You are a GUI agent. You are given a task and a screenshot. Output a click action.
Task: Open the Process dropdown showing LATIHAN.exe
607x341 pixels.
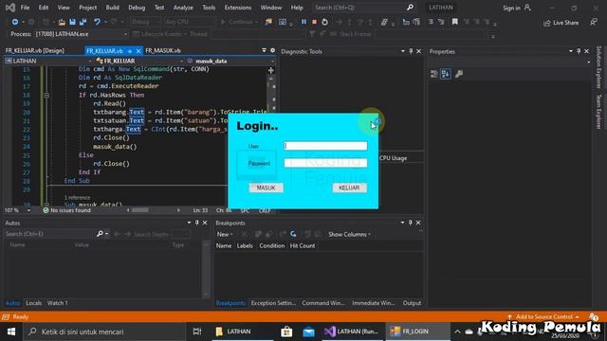(125, 34)
